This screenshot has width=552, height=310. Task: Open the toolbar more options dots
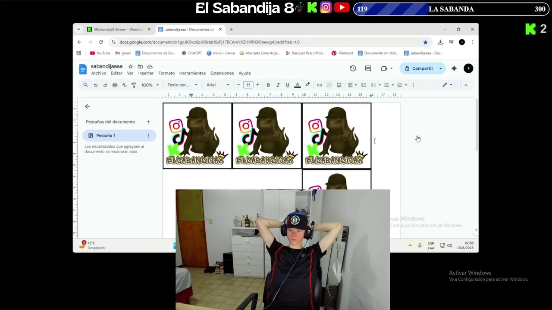413,85
